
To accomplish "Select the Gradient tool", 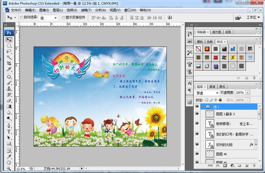I will [9, 106].
